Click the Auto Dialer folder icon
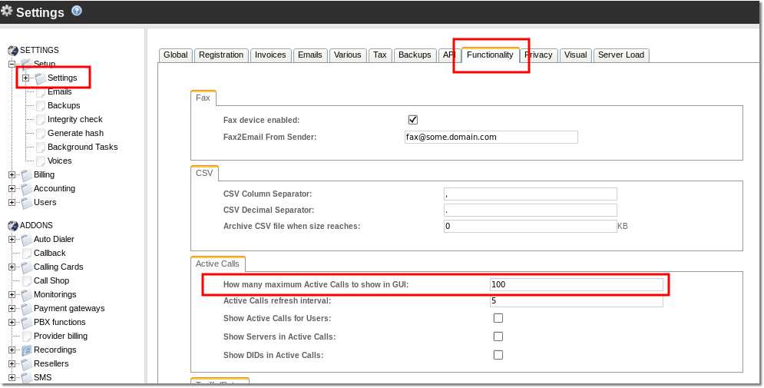Image resolution: width=764 pixels, height=388 pixels. [x=27, y=240]
